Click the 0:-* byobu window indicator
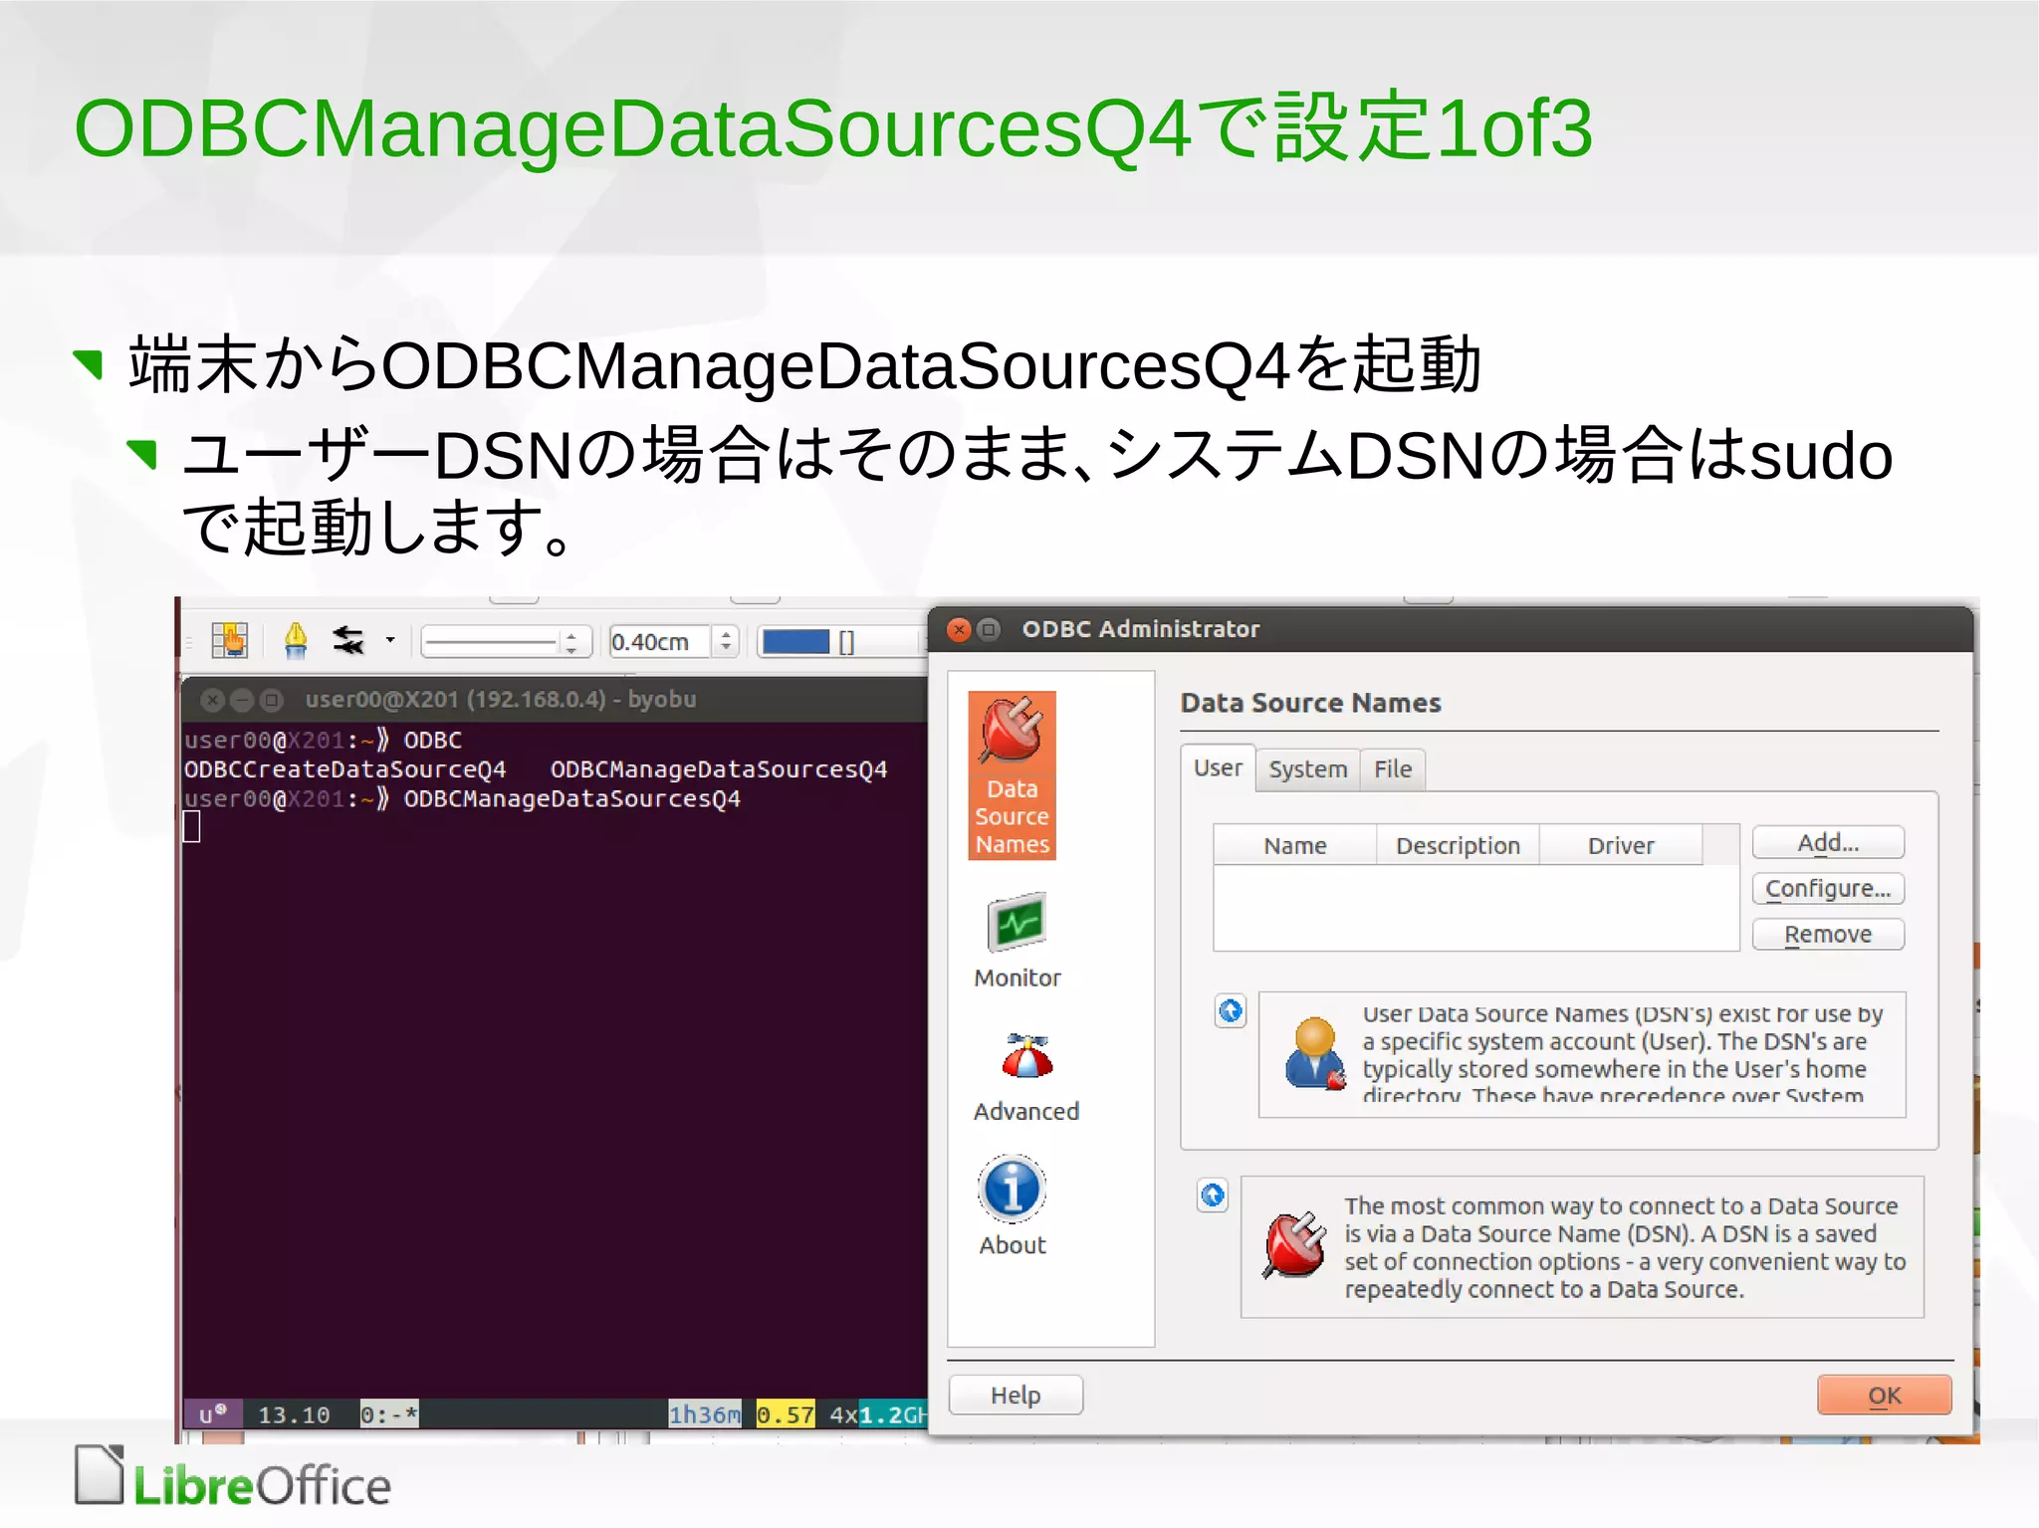Screen dimensions: 2039x1528 click(389, 1415)
